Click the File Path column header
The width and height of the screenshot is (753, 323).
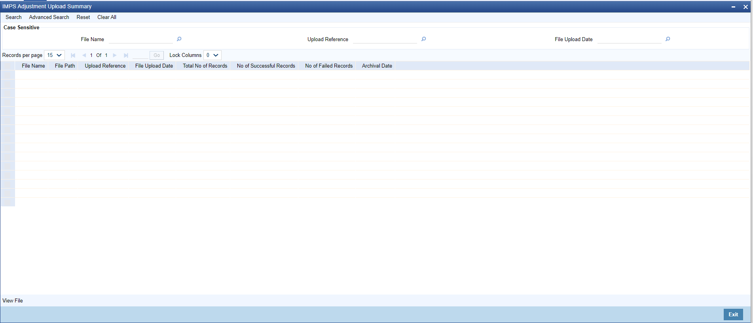[x=65, y=66]
